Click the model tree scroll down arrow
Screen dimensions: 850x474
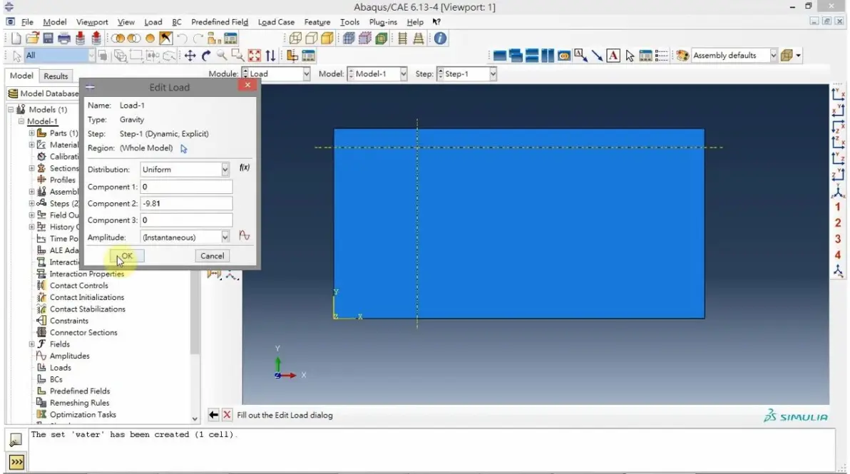click(195, 418)
